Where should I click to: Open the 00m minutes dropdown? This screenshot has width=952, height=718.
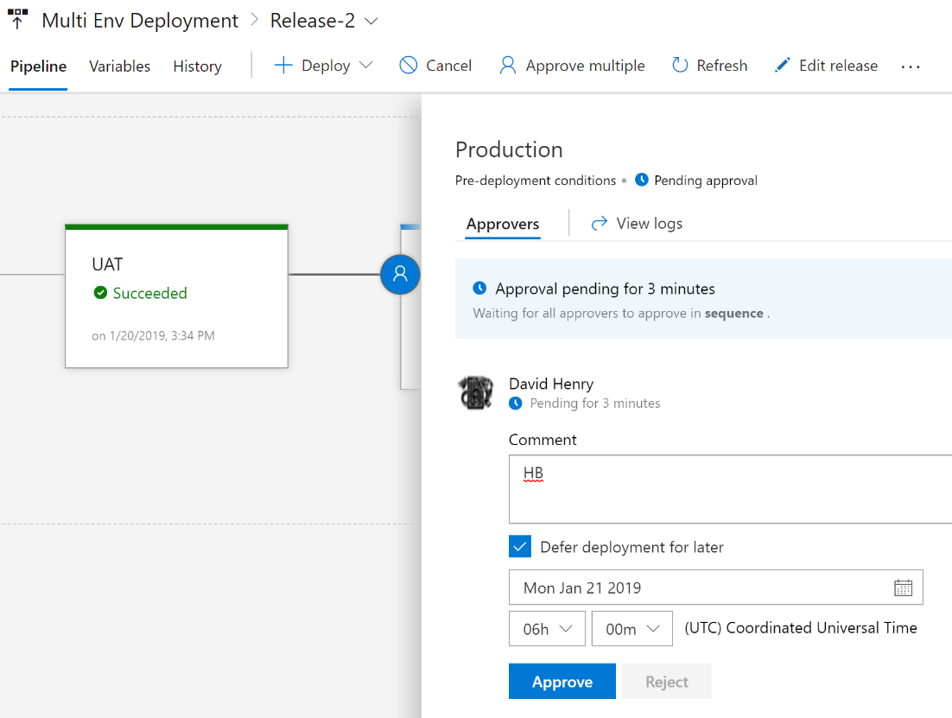click(x=631, y=629)
